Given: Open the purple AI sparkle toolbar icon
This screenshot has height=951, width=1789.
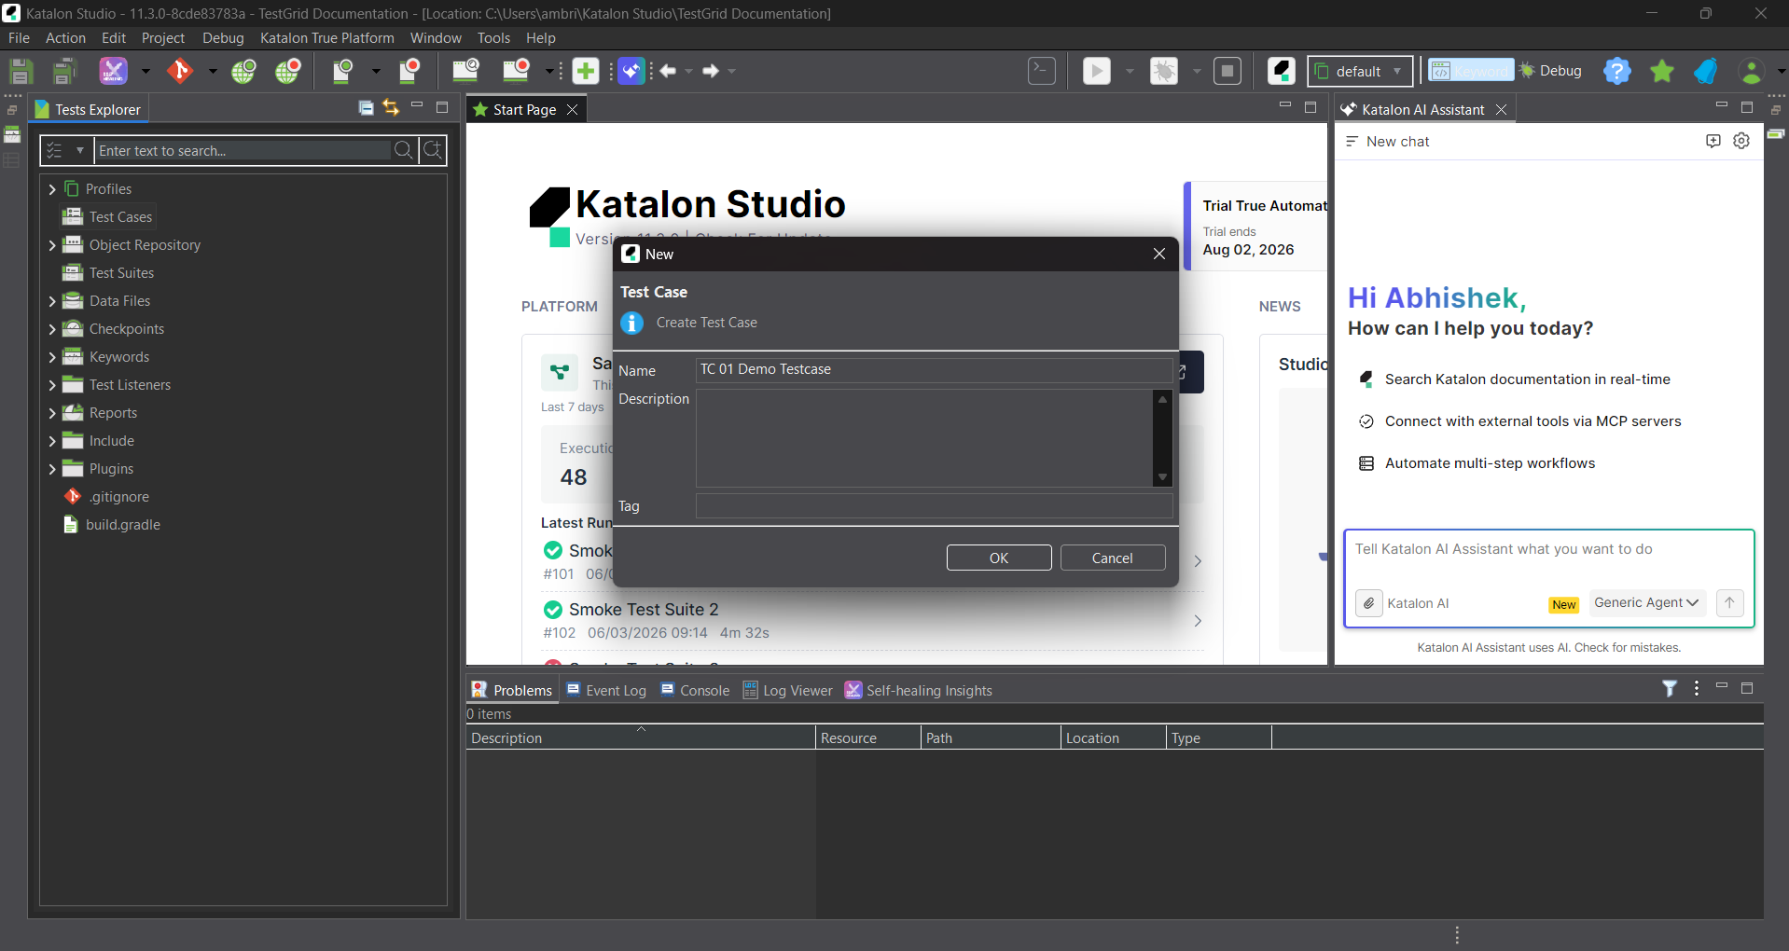Looking at the screenshot, I should (x=631, y=71).
